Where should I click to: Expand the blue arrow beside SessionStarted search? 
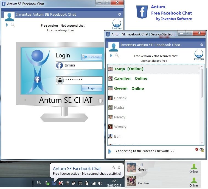click(x=111, y=55)
